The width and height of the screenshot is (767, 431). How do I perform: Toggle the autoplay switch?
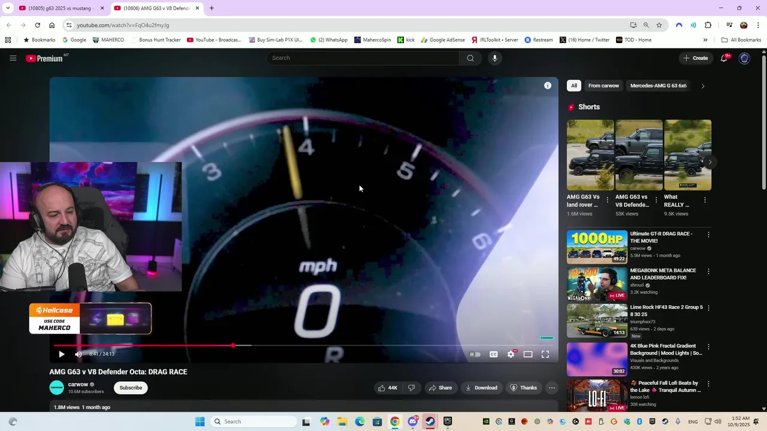(x=475, y=354)
